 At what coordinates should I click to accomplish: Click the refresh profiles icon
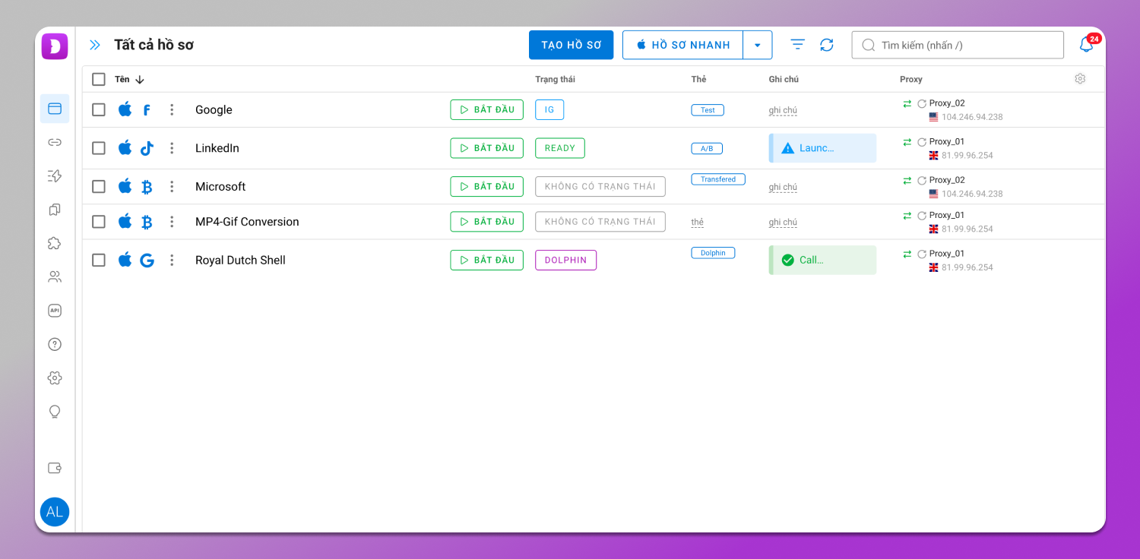[x=827, y=46]
